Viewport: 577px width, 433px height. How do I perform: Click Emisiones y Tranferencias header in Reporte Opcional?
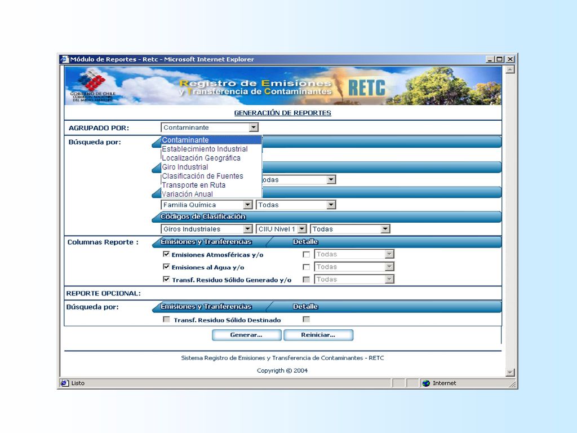pos(206,306)
